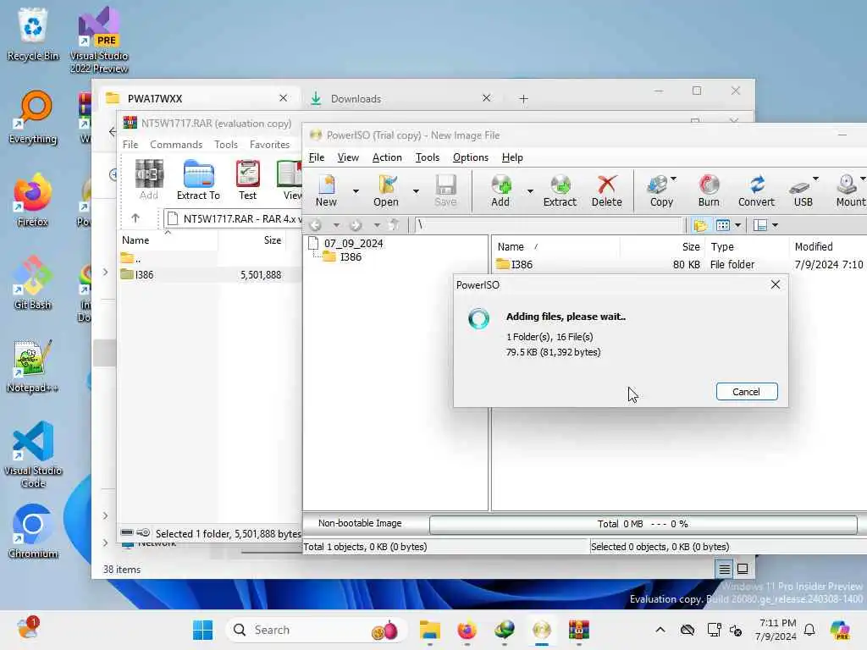The height and width of the screenshot is (650, 867).
Task: Open back history dropdown in PowerISO
Action: coord(335,225)
